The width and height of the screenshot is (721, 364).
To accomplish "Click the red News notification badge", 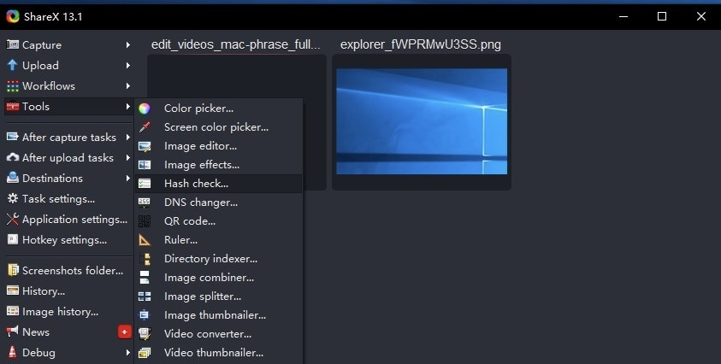I will click(x=125, y=332).
